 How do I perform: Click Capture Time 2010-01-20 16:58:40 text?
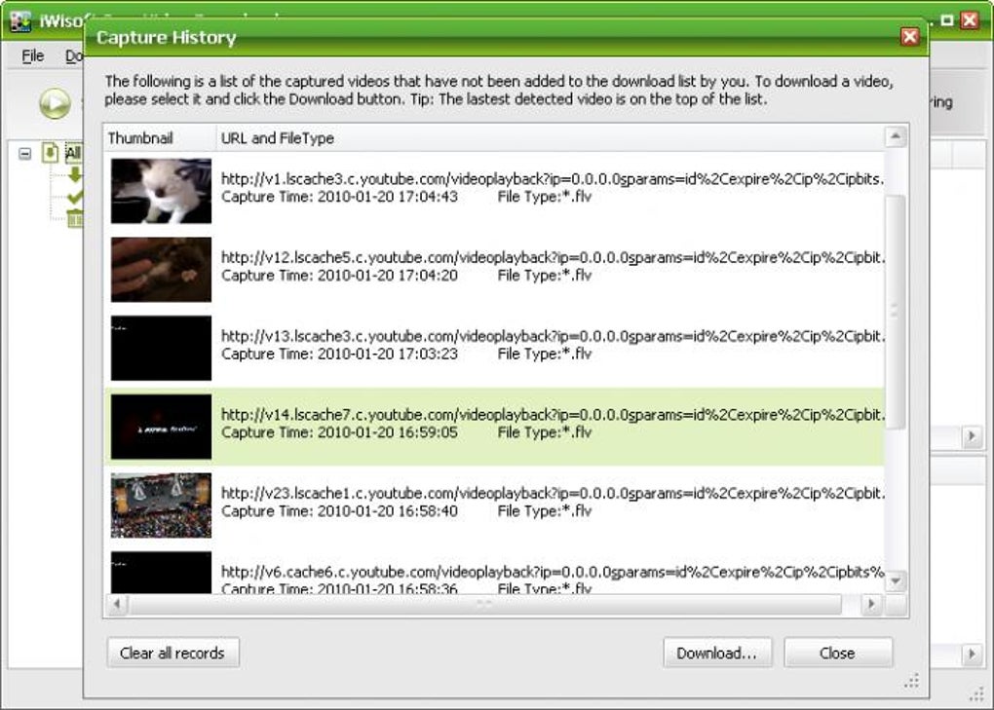339,511
